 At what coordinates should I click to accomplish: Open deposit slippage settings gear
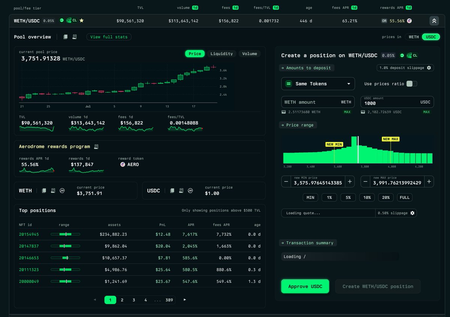coord(429,68)
